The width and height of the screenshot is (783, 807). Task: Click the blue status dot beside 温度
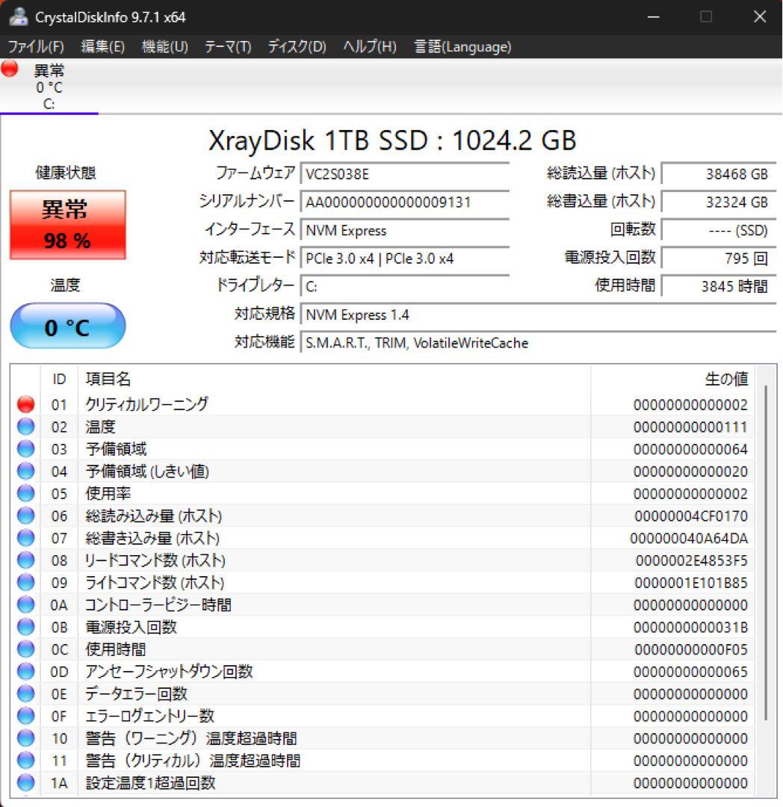[x=25, y=427]
